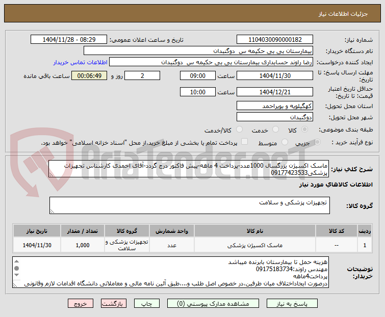
Task: Click the goods group cell in table row
Action: (127, 245)
